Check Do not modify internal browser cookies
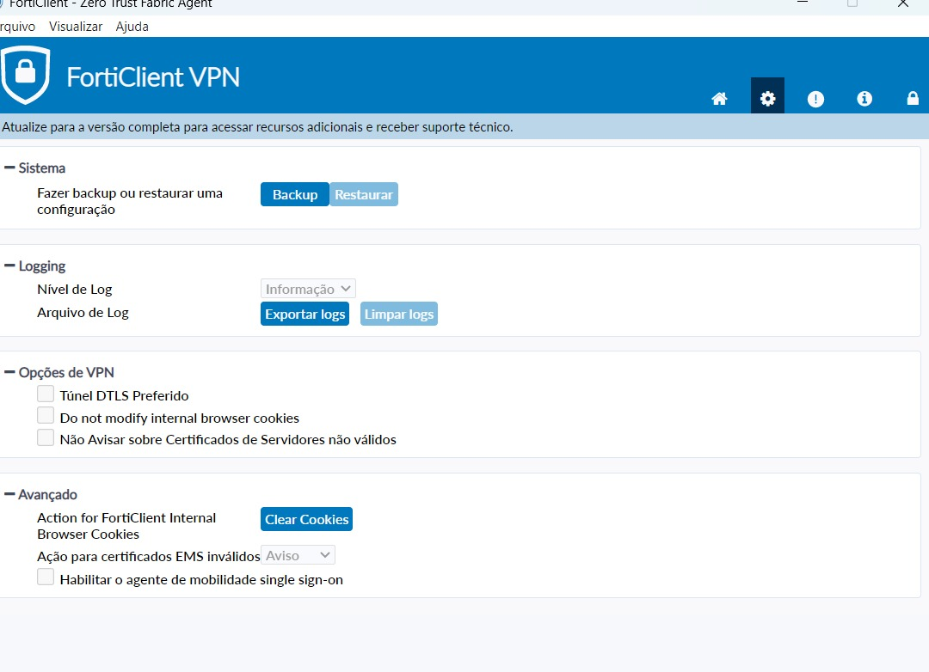The height and width of the screenshot is (672, 929). point(46,416)
